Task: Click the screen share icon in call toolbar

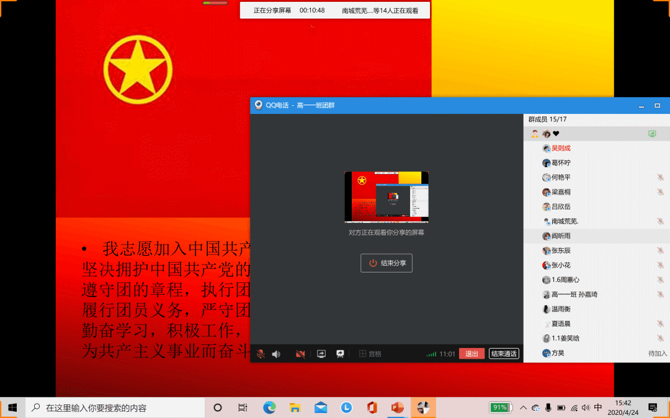Action: click(321, 354)
